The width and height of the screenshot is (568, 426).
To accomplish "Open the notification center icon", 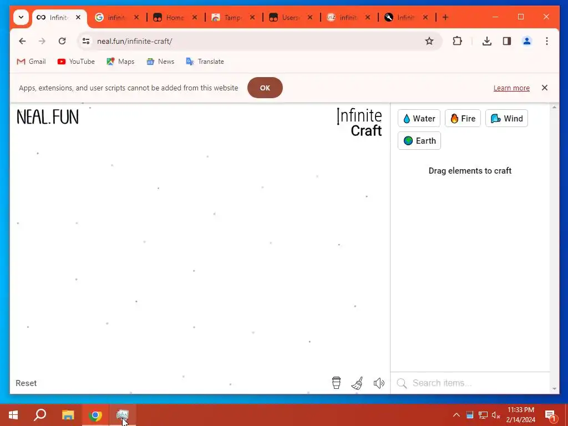I will tap(550, 415).
